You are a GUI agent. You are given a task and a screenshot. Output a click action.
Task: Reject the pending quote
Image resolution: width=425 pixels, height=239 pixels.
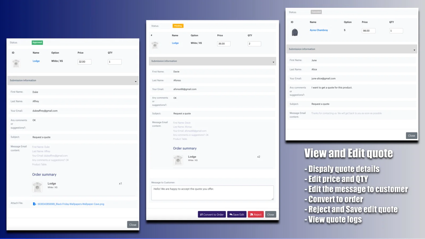256,215
